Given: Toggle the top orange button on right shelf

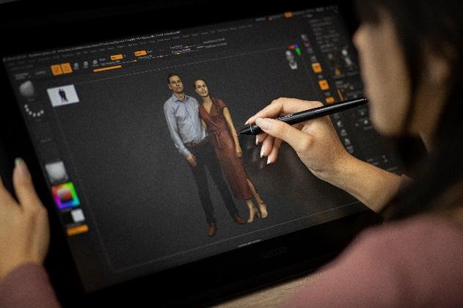Looking at the screenshot, I should coord(316,67).
